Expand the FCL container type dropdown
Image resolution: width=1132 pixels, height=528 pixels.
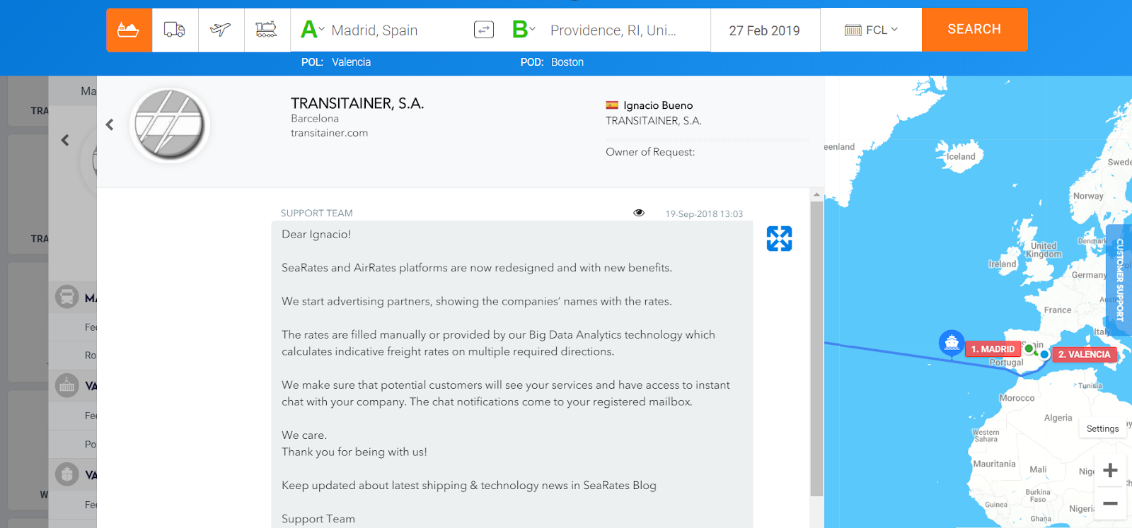871,30
